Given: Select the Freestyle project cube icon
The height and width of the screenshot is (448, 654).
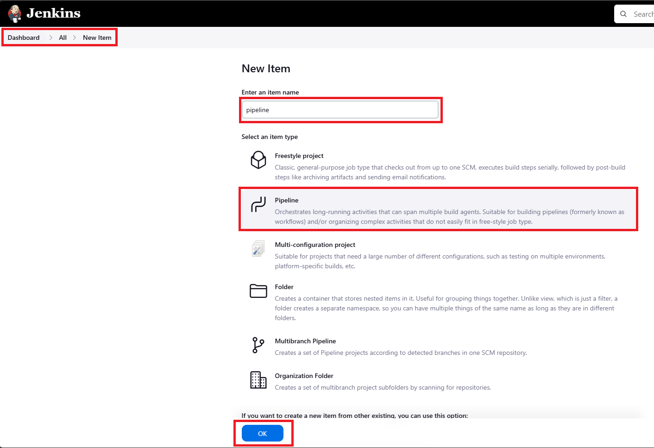Looking at the screenshot, I should pos(258,160).
